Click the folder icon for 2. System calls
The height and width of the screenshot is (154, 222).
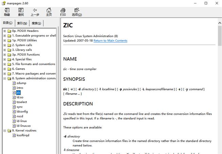tap(9, 45)
